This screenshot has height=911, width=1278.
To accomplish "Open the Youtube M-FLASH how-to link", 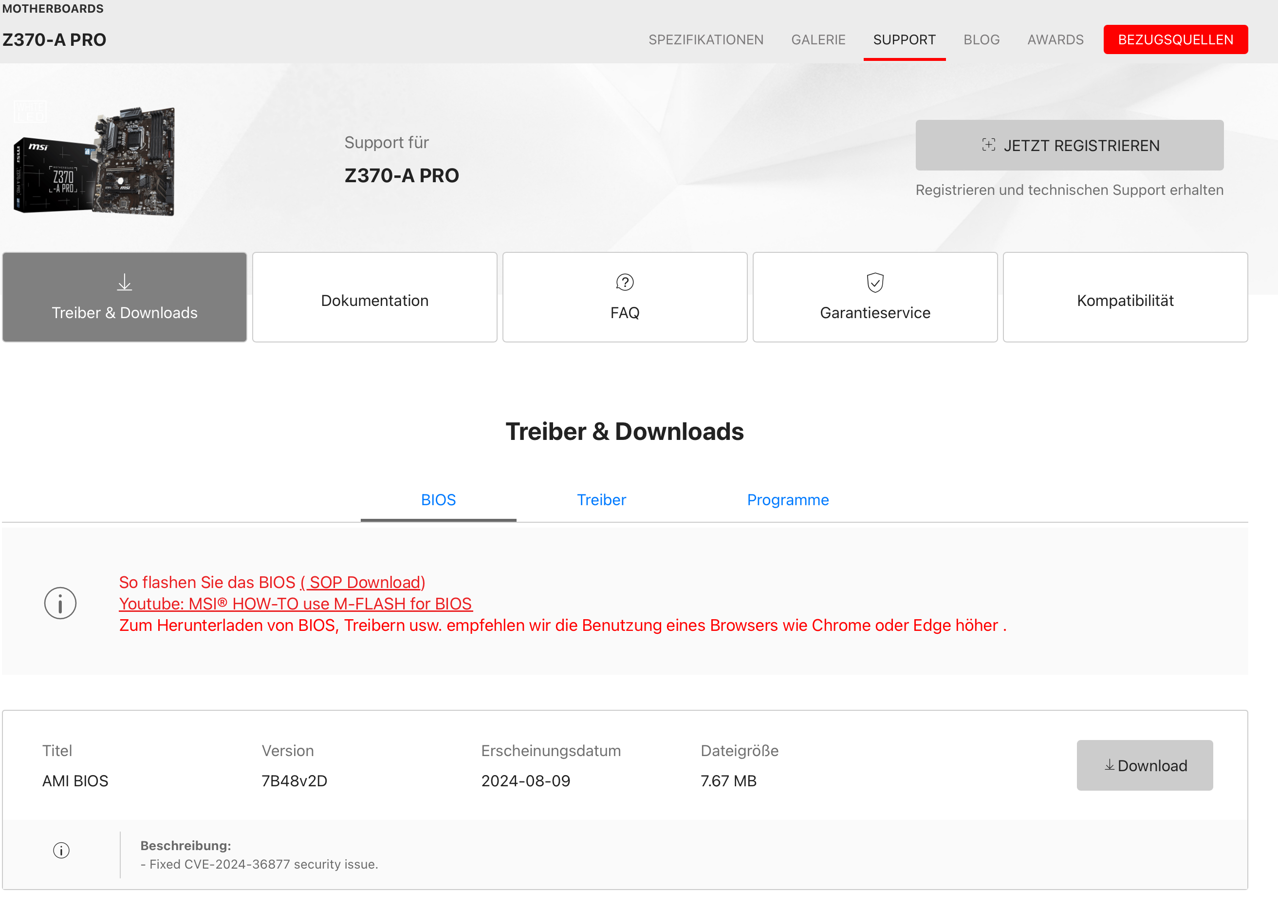I will click(x=296, y=604).
